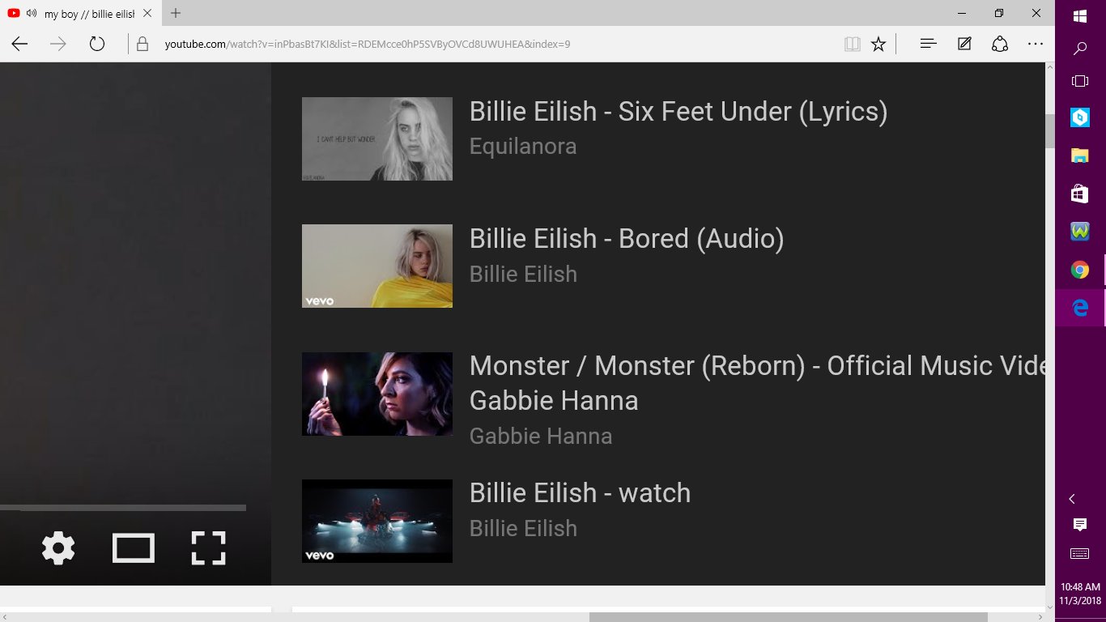Go back to previous page
1106x622 pixels.
(19, 44)
